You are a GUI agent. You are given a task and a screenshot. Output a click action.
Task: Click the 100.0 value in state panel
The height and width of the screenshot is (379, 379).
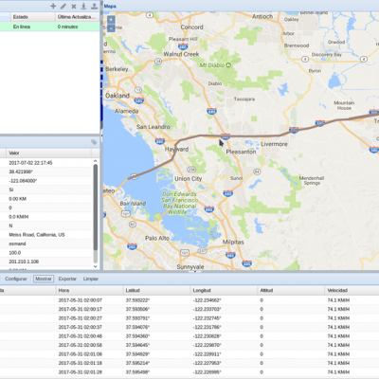[x=15, y=253]
